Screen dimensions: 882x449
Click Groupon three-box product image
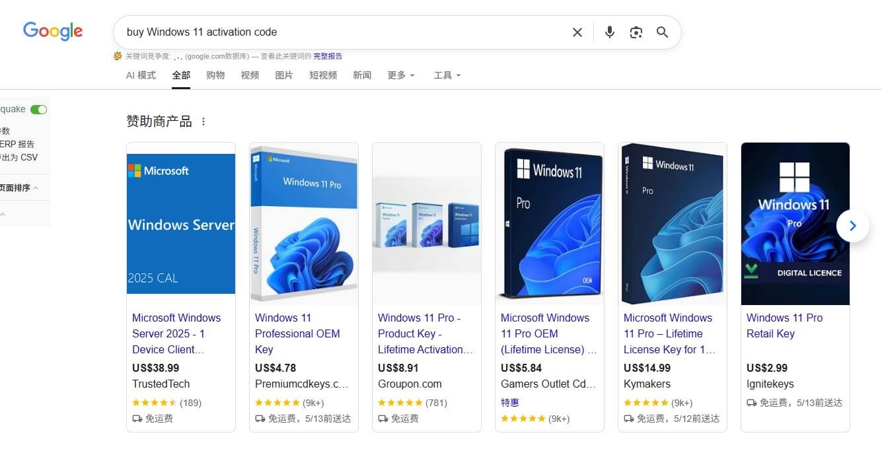pyautogui.click(x=427, y=224)
